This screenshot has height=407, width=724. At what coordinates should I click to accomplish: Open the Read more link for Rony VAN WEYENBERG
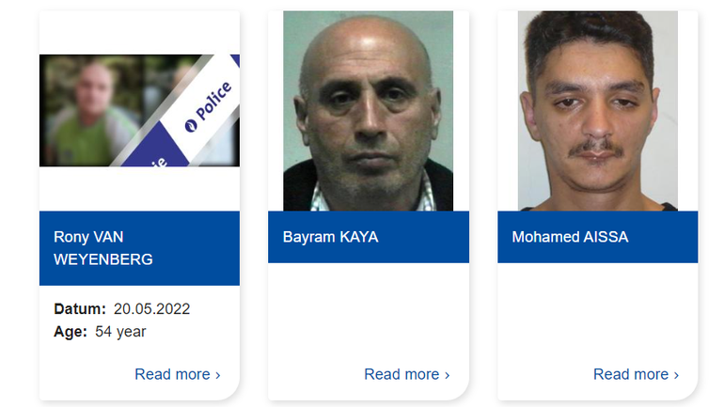click(x=178, y=374)
